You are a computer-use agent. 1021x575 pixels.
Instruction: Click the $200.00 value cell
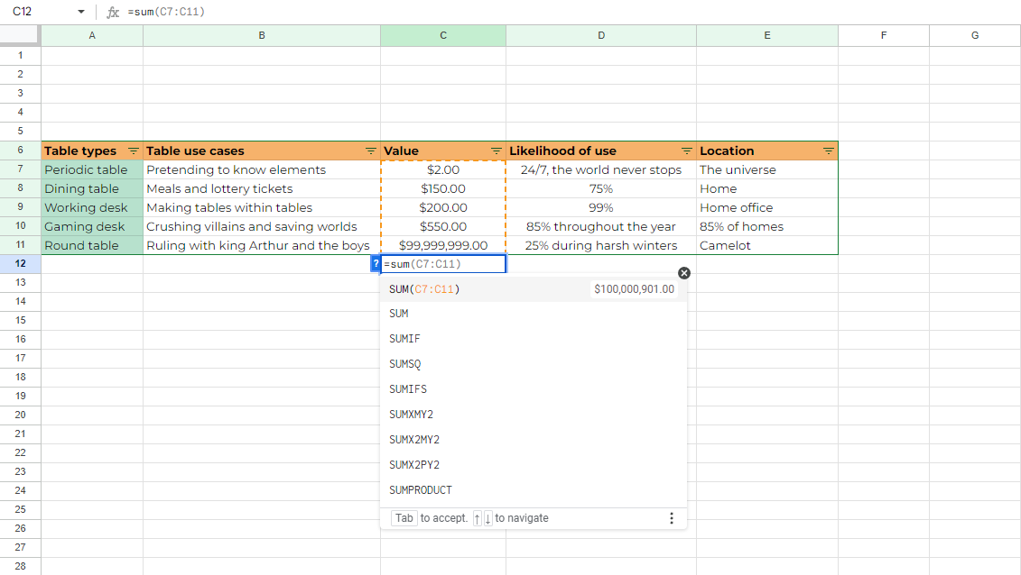point(442,207)
